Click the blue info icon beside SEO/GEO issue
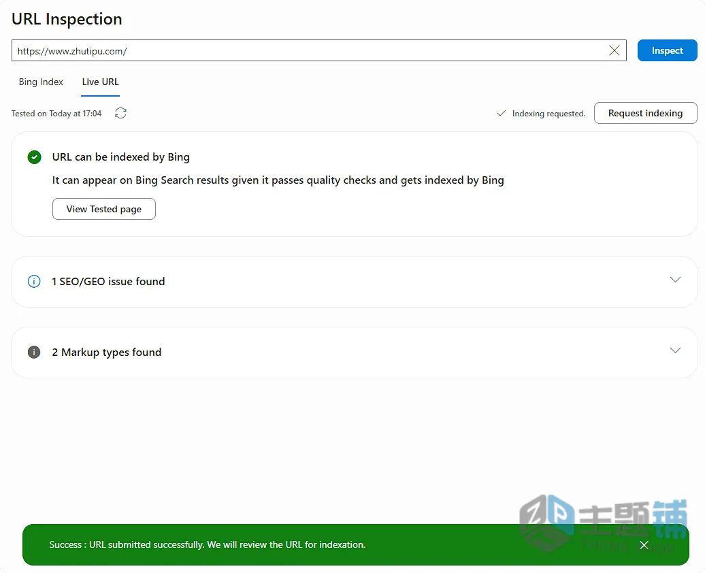The image size is (705, 573). point(34,281)
